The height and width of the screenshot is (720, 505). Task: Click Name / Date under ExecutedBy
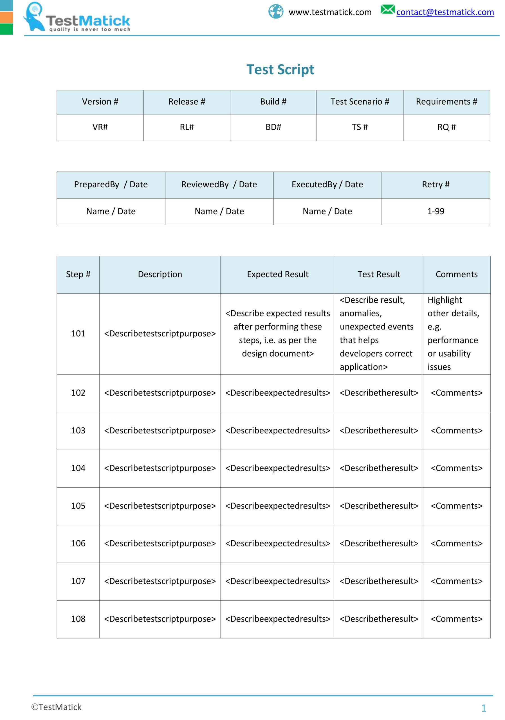click(327, 212)
